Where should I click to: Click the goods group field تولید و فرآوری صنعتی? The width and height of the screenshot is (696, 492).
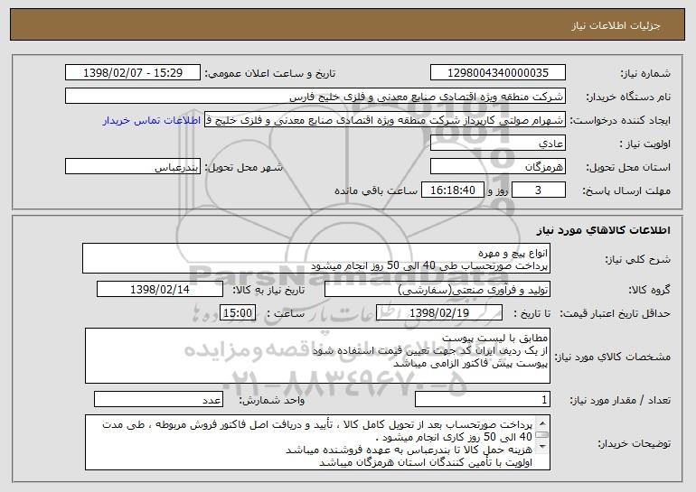tap(437, 290)
